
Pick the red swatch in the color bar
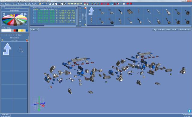pyautogui.click(x=15, y=31)
